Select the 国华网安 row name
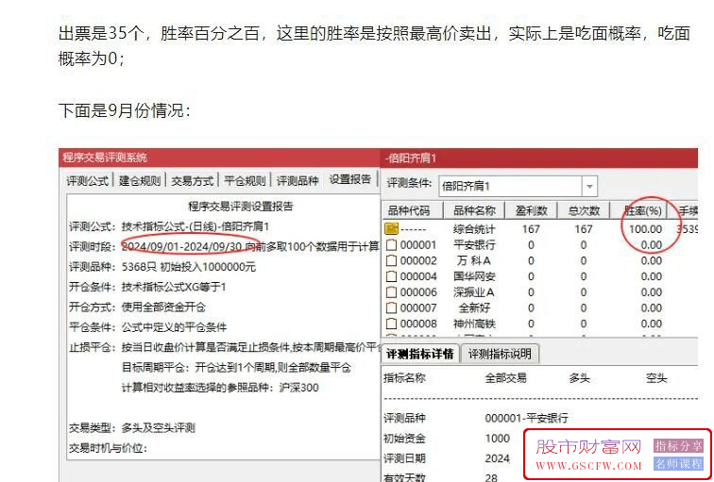 click(474, 276)
